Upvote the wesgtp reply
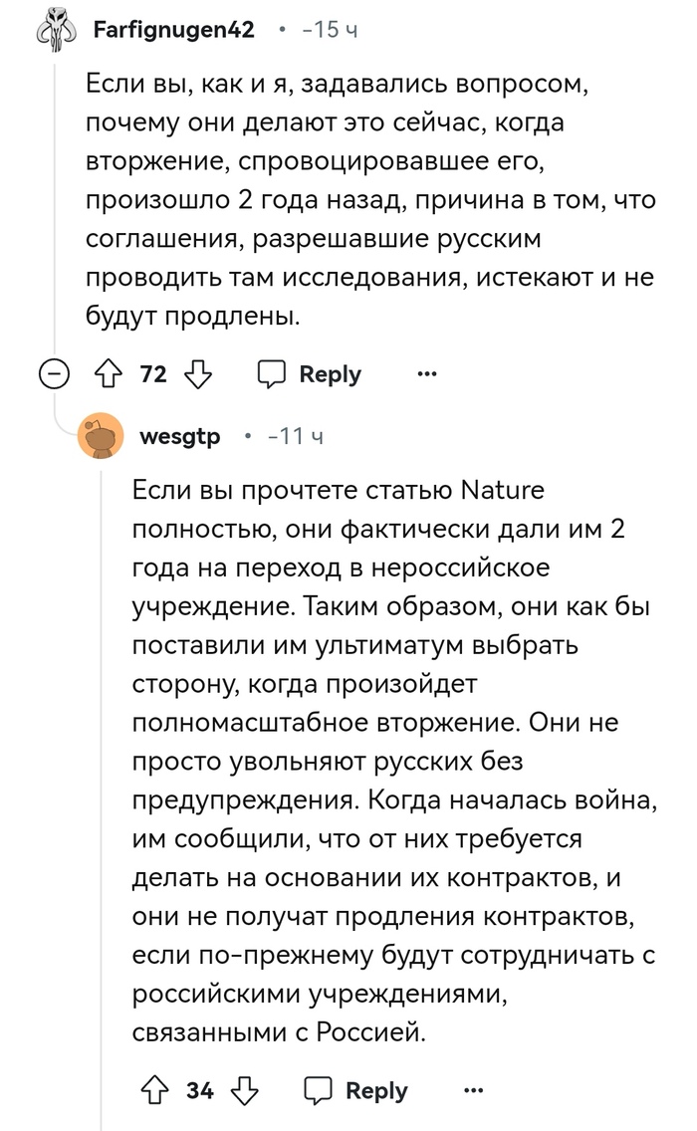Viewport: 697px width, 1131px height. pyautogui.click(x=153, y=1091)
